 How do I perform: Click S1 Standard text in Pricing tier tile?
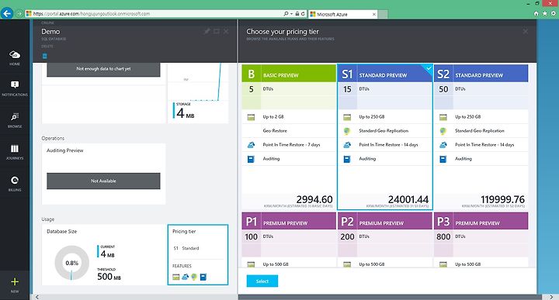point(186,248)
